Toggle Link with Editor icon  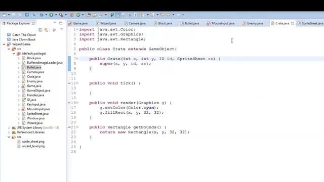click(x=46, y=30)
